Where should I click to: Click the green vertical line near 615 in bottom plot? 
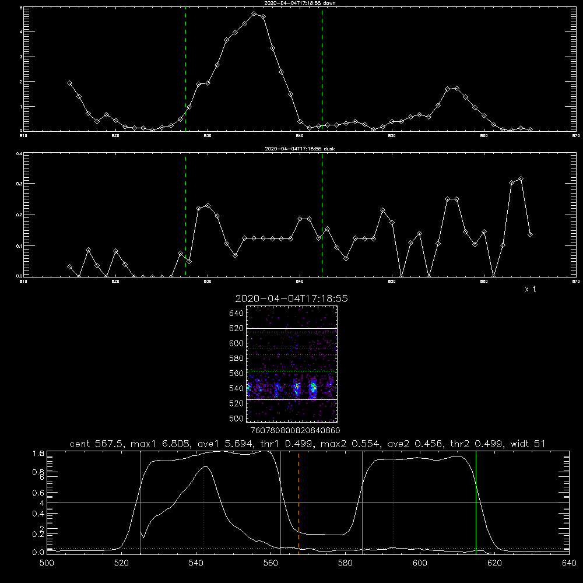click(x=476, y=502)
